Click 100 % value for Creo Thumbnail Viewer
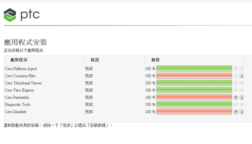Screen dimensions: 252x144 click(x=150, y=83)
